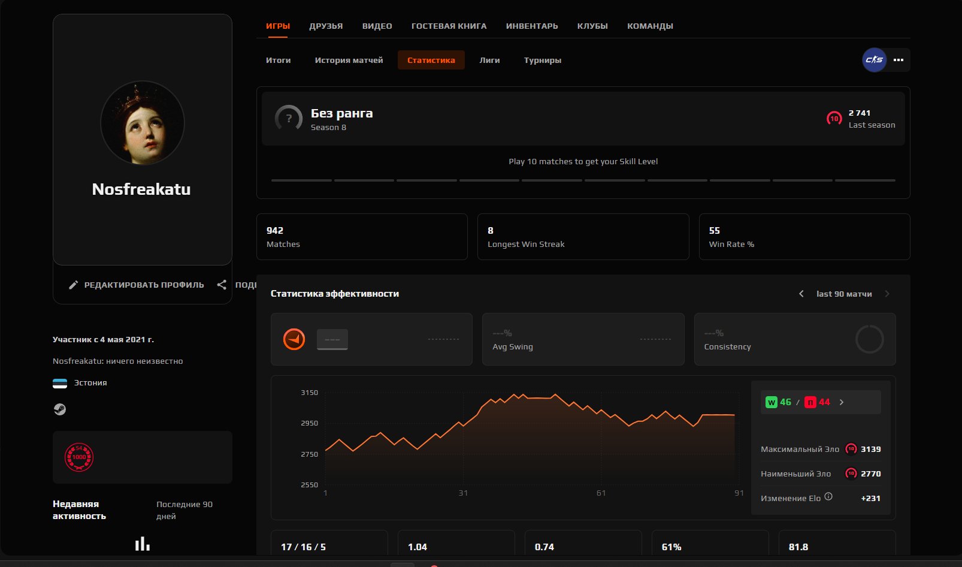Select the Статистика sub-tab
The width and height of the screenshot is (962, 567).
coord(431,60)
